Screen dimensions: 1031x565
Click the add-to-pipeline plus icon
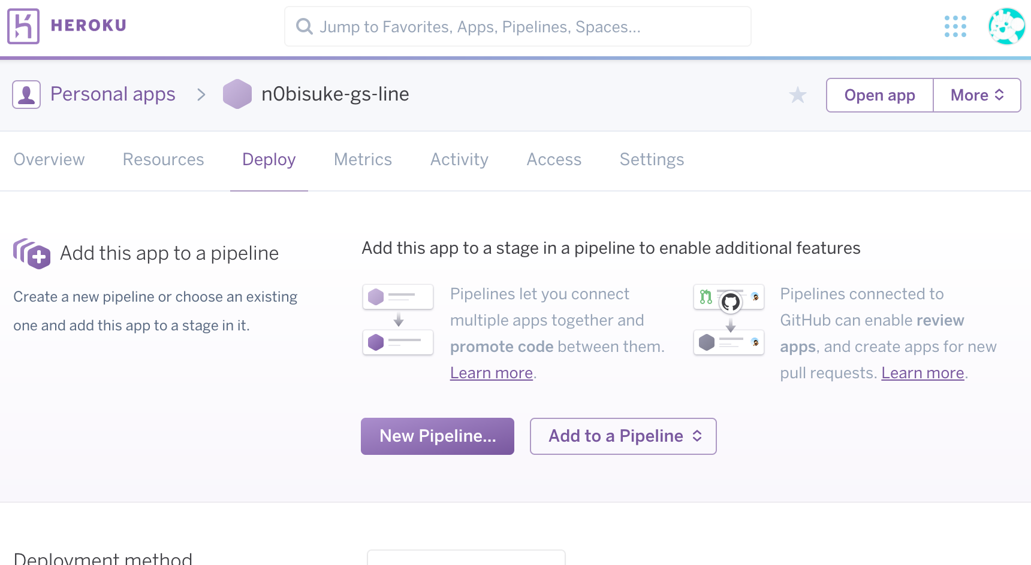click(x=32, y=254)
